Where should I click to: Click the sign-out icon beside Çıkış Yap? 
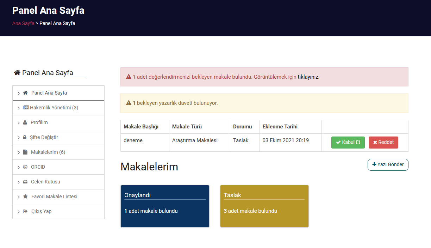[x=25, y=211]
